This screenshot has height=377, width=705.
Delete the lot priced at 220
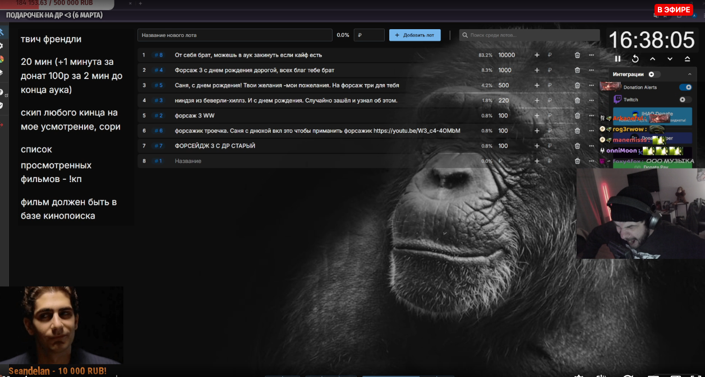point(578,100)
